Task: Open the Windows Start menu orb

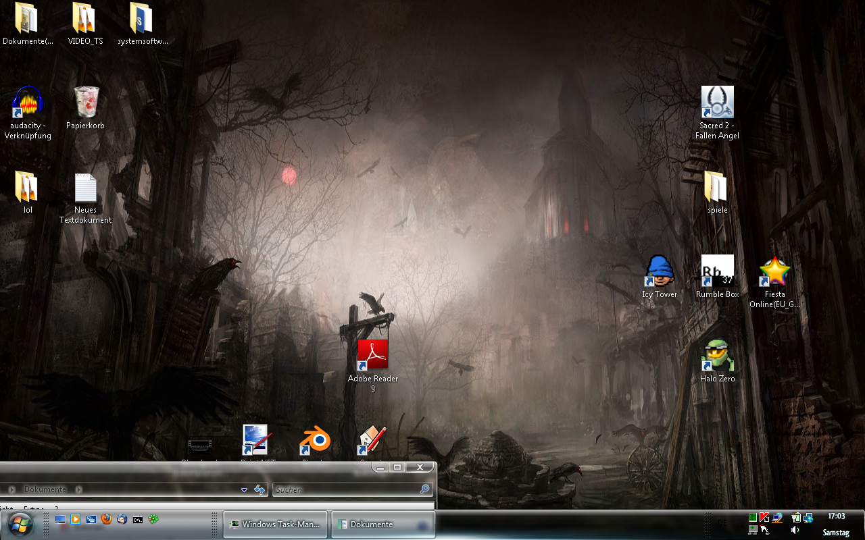Action: 20,524
